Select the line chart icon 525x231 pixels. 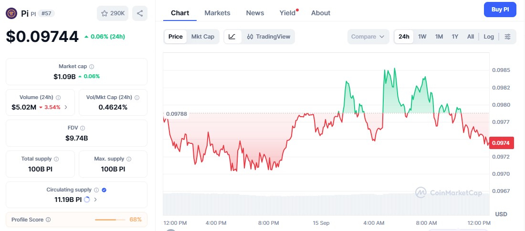point(232,37)
